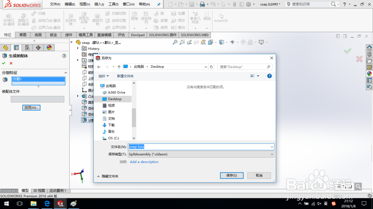Switch to the 3D Views bottom tab
This screenshot has width=373, height=209.
(x=39, y=191)
